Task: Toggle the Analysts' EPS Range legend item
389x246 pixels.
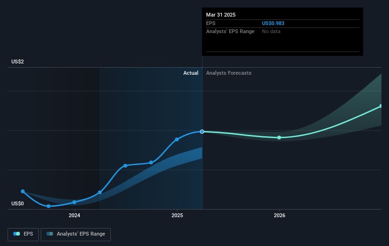Action: [76, 234]
